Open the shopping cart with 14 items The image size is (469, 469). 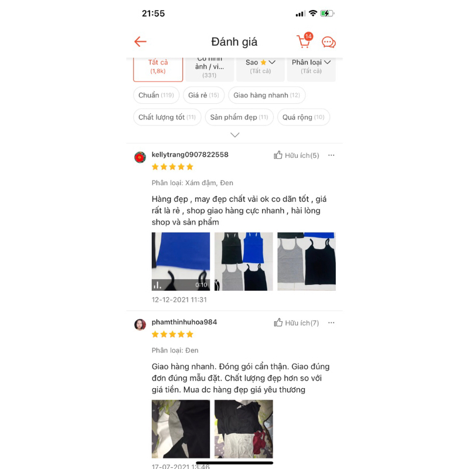click(x=304, y=40)
